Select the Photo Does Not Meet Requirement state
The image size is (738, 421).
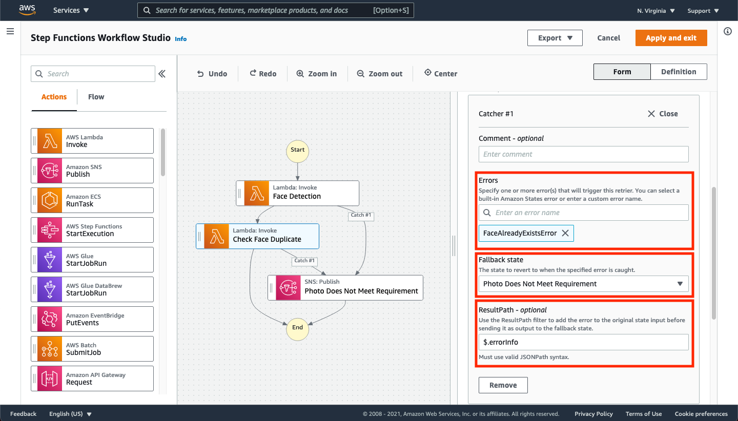pos(345,288)
